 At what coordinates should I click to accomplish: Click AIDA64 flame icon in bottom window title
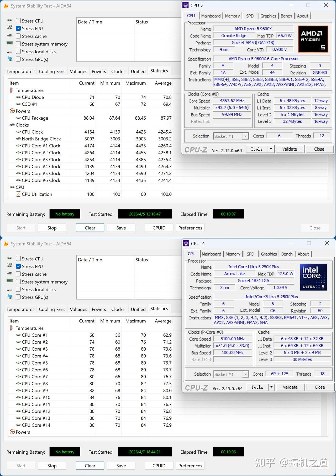tap(6, 244)
